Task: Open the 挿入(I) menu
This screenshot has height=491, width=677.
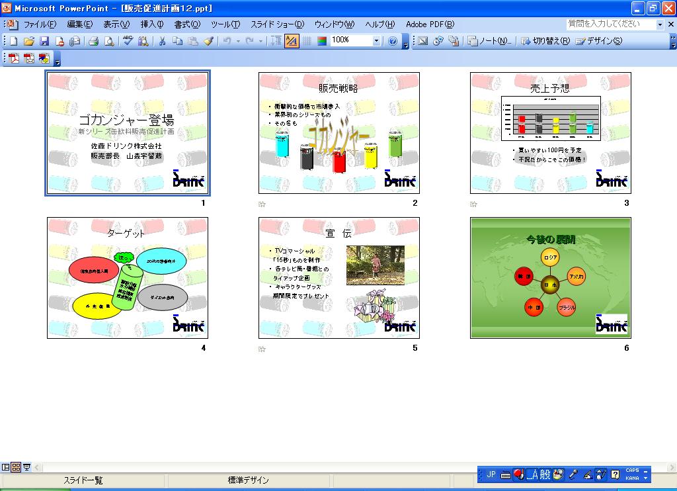Action: [152, 24]
